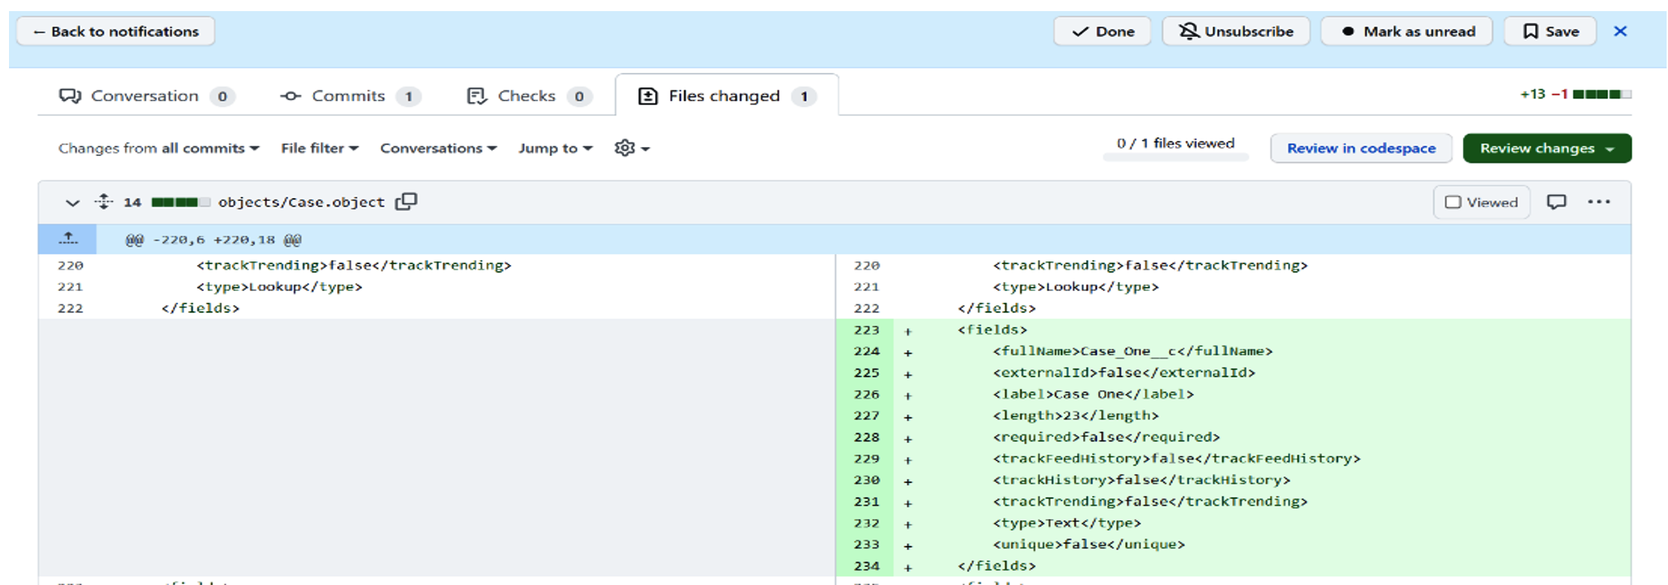Click Review in codespace button
This screenshot has width=1668, height=585.
[x=1361, y=148]
